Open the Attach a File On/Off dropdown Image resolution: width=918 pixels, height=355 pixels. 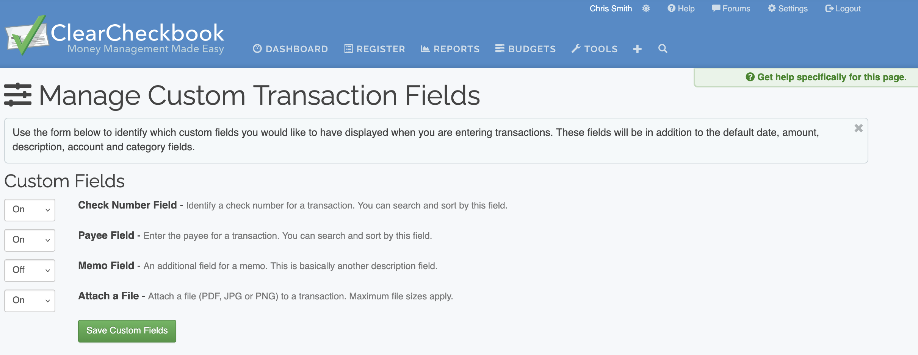[x=30, y=301]
